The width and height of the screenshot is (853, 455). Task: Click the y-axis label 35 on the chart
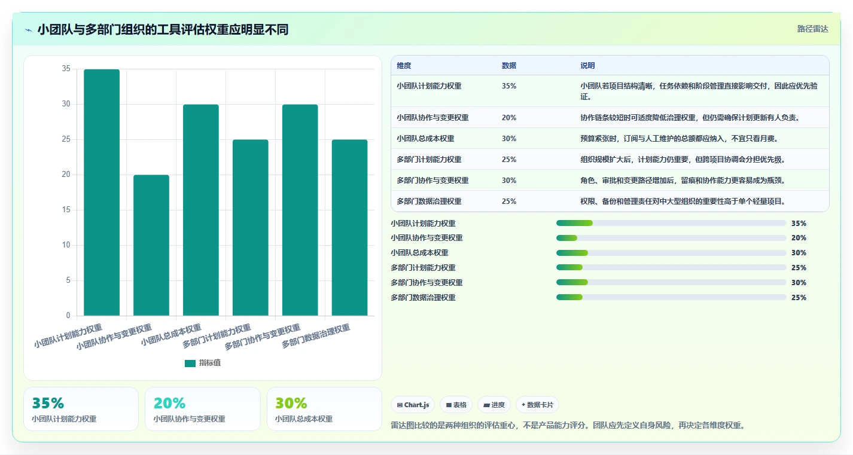click(66, 69)
